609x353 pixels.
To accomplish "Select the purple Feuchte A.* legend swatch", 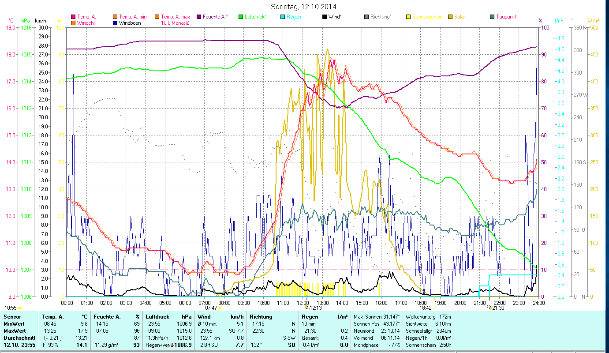I will click(x=199, y=17).
